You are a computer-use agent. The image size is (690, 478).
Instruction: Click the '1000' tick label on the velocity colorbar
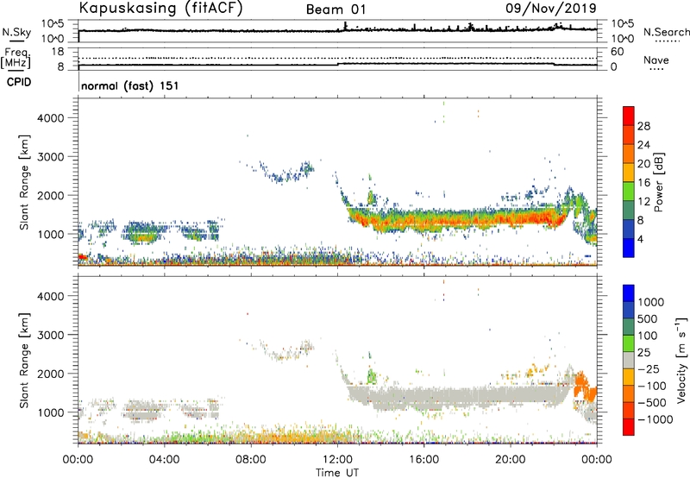(651, 302)
